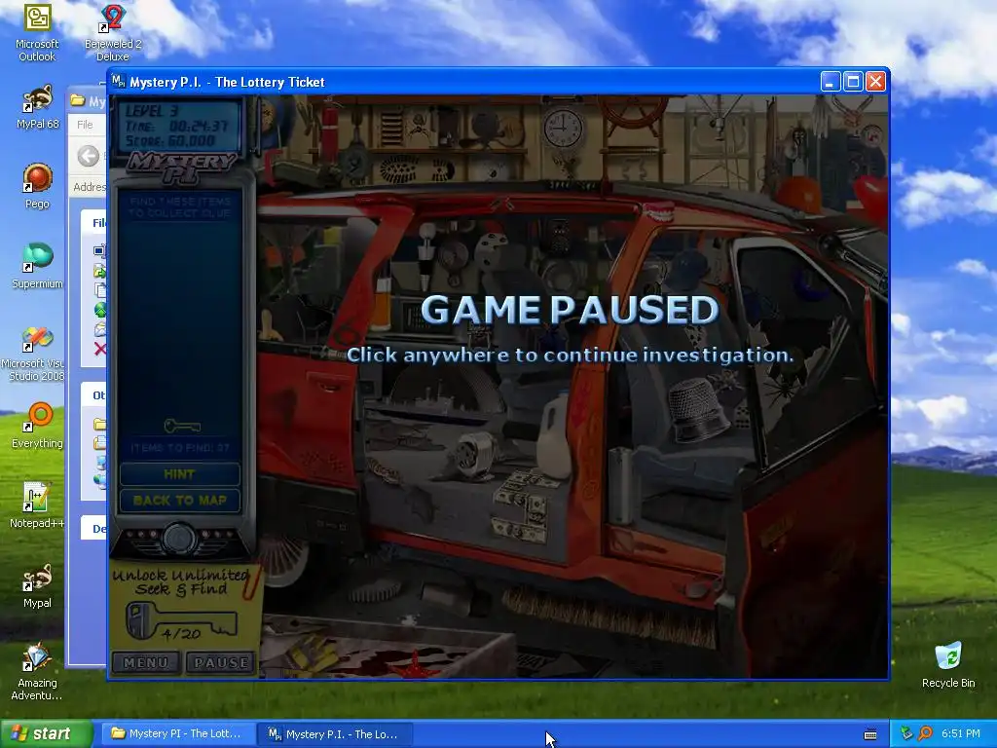Click the HINT button
The width and height of the screenshot is (997, 748).
(x=179, y=474)
